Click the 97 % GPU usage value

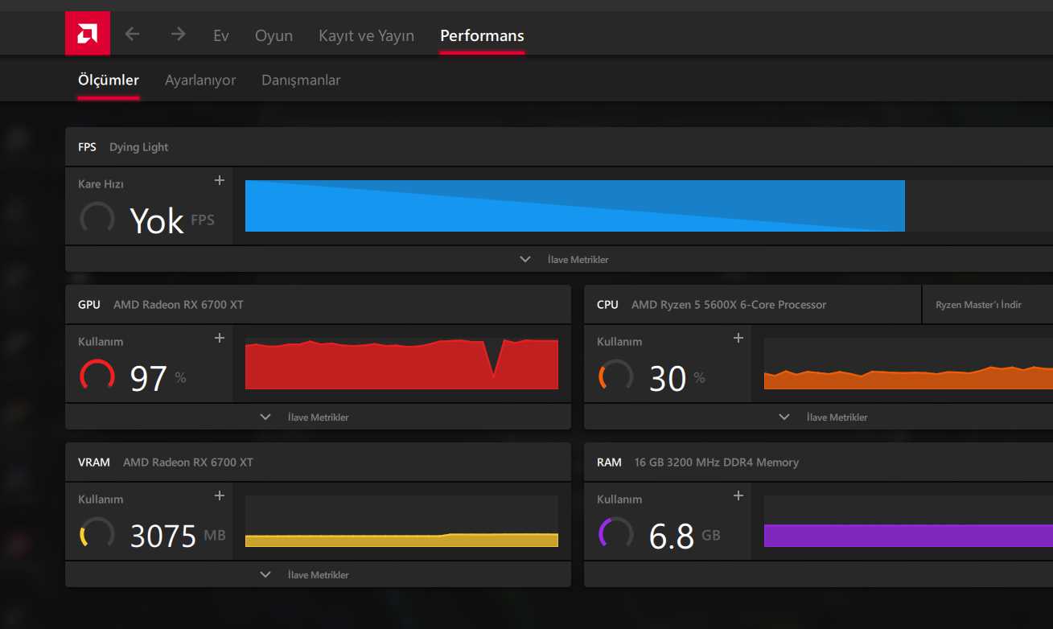point(158,378)
